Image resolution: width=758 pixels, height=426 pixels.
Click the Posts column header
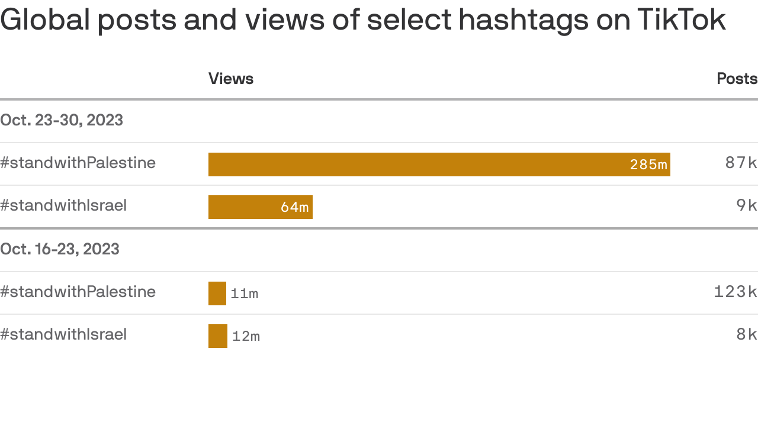(x=737, y=79)
